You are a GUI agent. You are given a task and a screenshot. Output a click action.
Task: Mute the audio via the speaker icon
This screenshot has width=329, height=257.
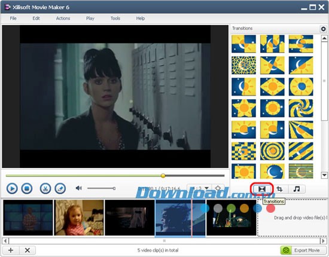click(x=79, y=188)
